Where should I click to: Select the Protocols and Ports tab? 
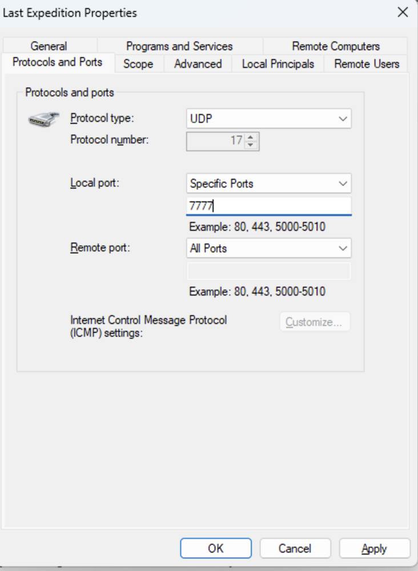(58, 62)
